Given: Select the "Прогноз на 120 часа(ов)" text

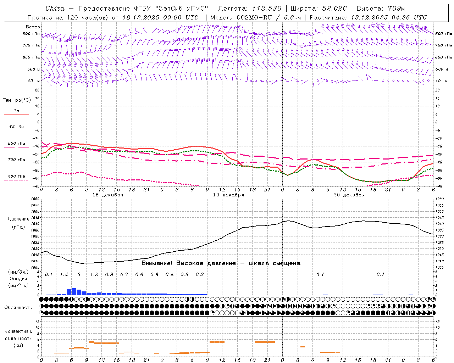Looking at the screenshot, I should (x=68, y=17).
